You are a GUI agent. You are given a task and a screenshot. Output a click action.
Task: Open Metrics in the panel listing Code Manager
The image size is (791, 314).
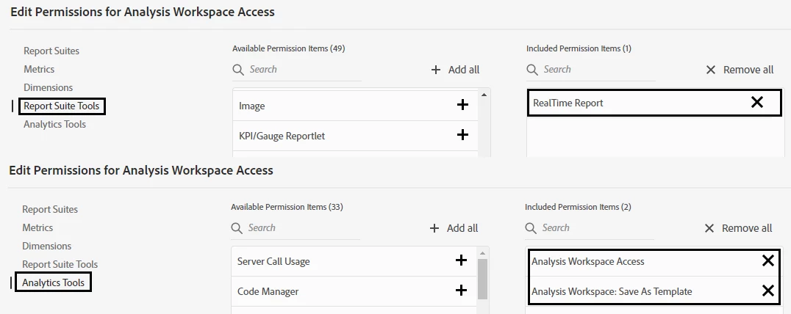[37, 227]
